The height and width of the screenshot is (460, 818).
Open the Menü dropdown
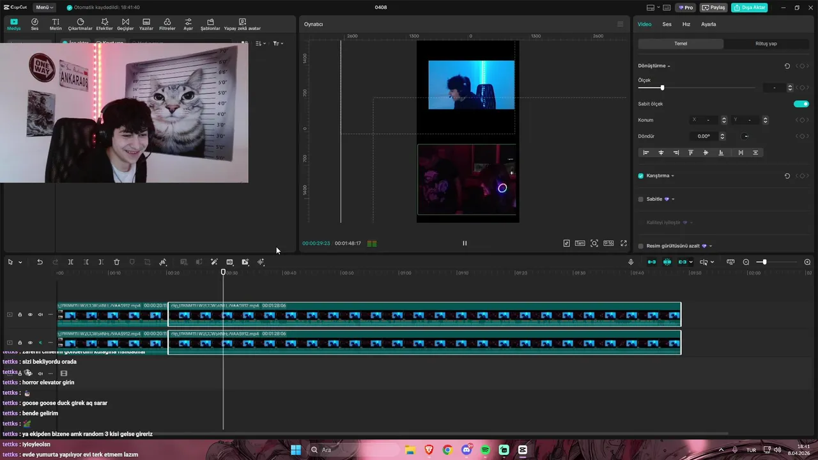pos(45,8)
